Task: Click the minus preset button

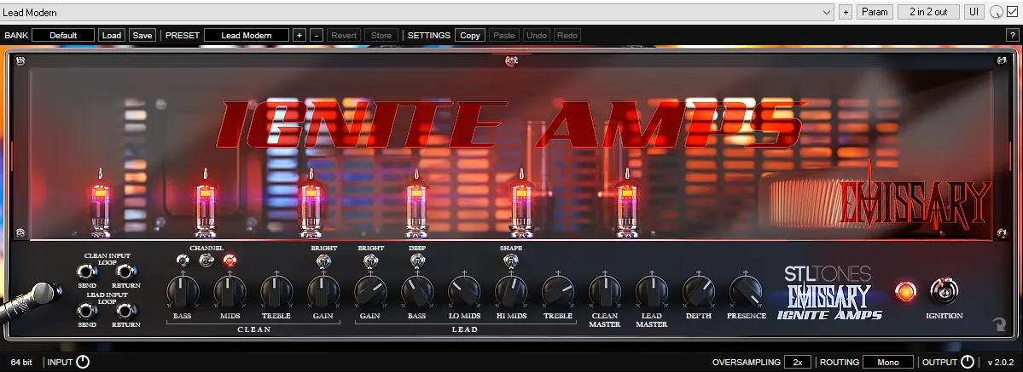Action: pos(317,35)
